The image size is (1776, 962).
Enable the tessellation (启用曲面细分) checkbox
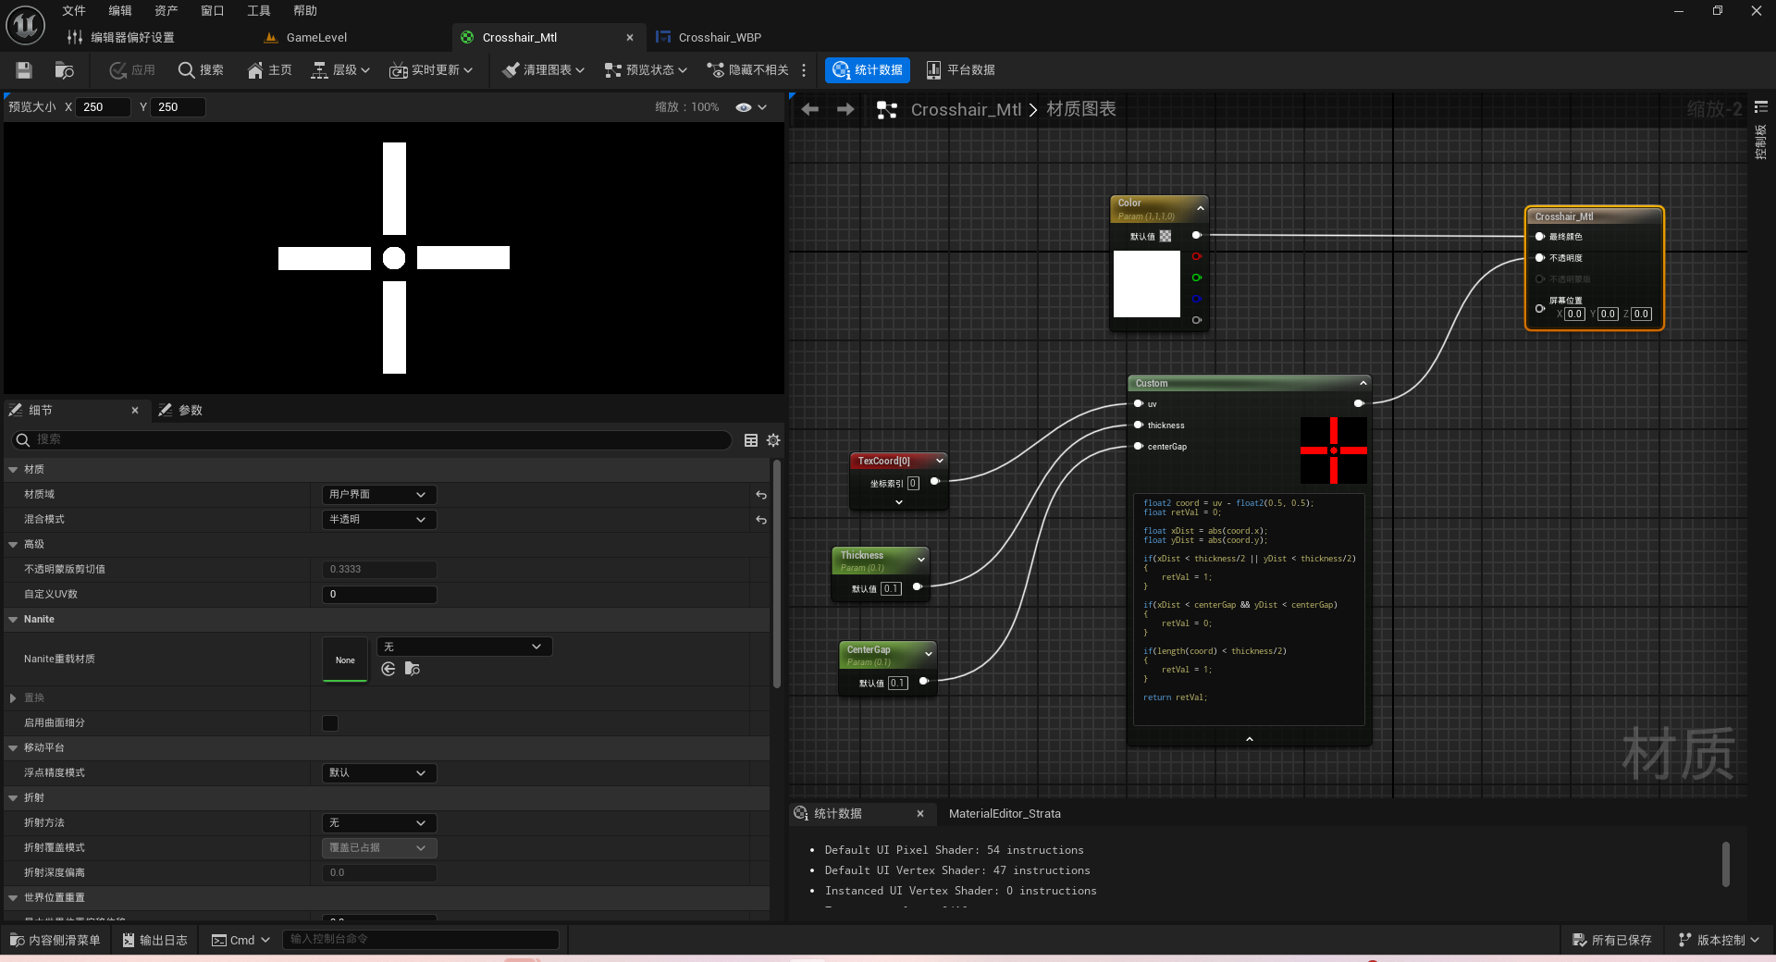[330, 723]
